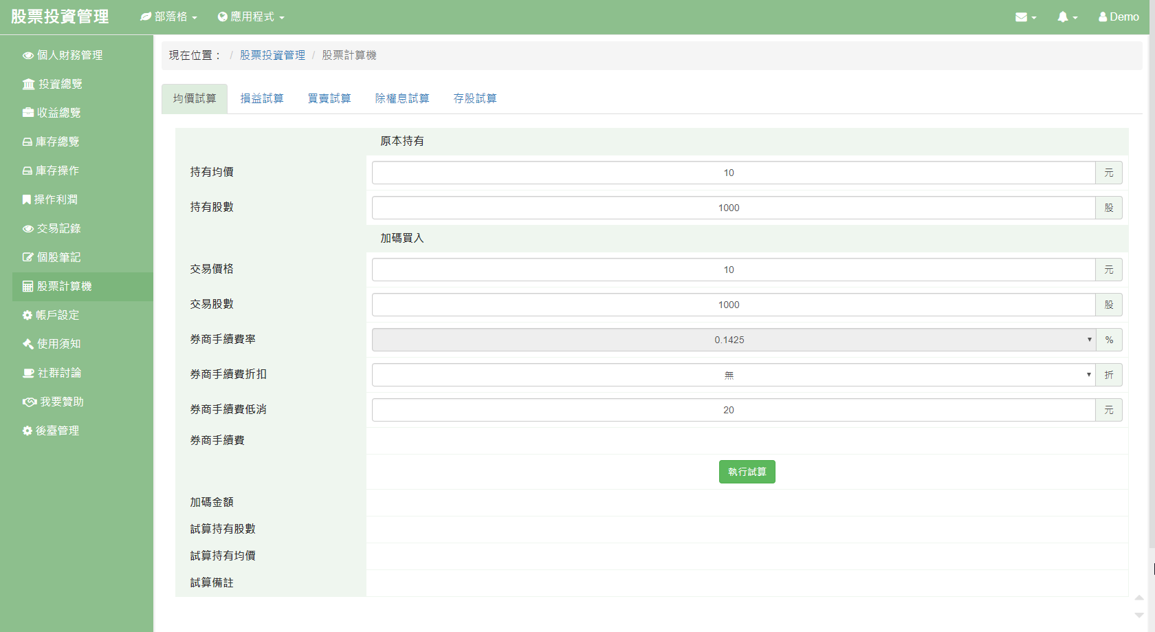Click the coffee icon beside 社群討論

[29, 373]
